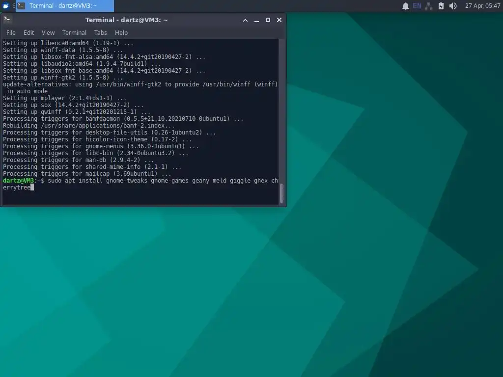The width and height of the screenshot is (503, 377).
Task: Click the battery power manager icon
Action: pyautogui.click(x=441, y=6)
